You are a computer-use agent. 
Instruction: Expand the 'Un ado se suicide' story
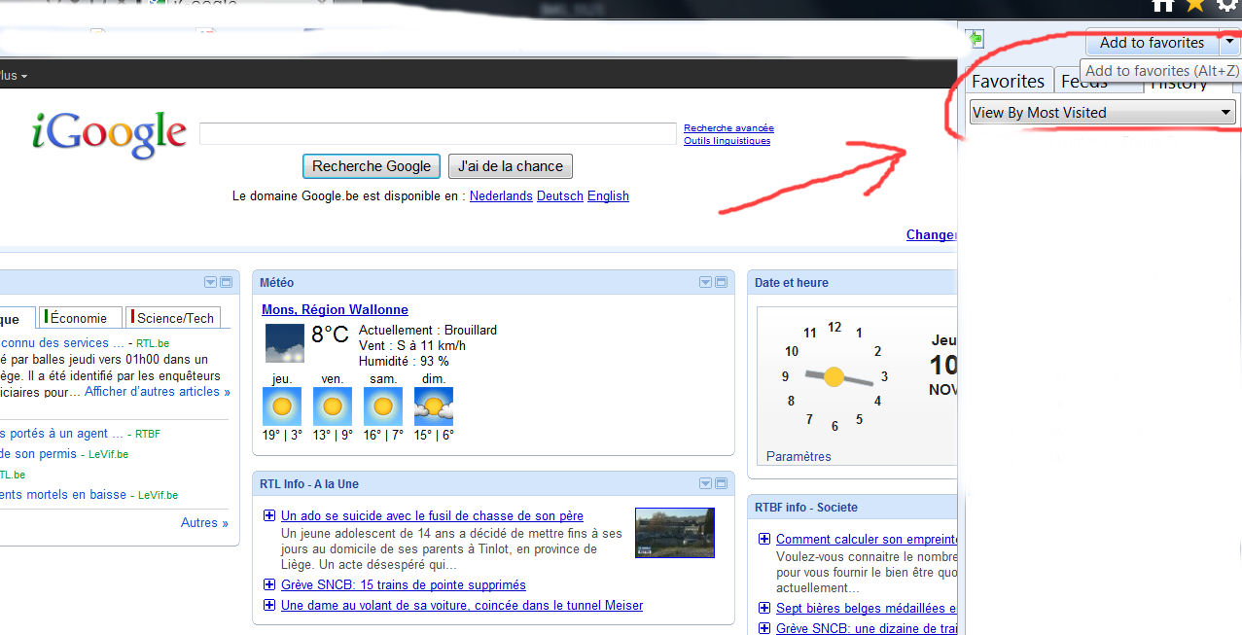[269, 516]
